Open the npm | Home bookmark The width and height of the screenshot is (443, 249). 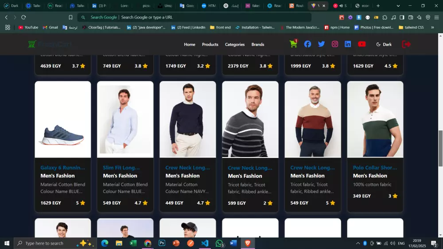[337, 27]
